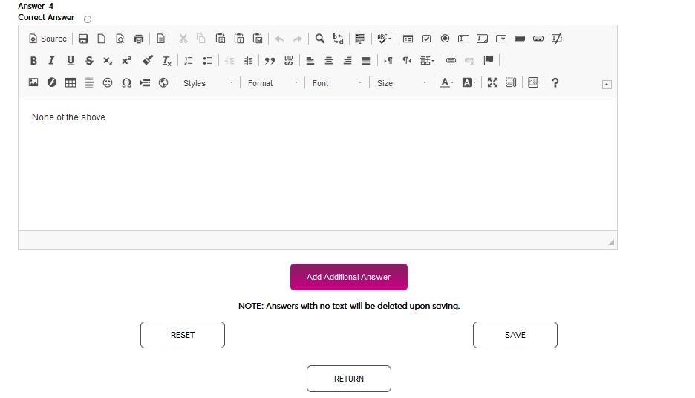Align text right
Image resolution: width=695 pixels, height=398 pixels.
coord(347,61)
